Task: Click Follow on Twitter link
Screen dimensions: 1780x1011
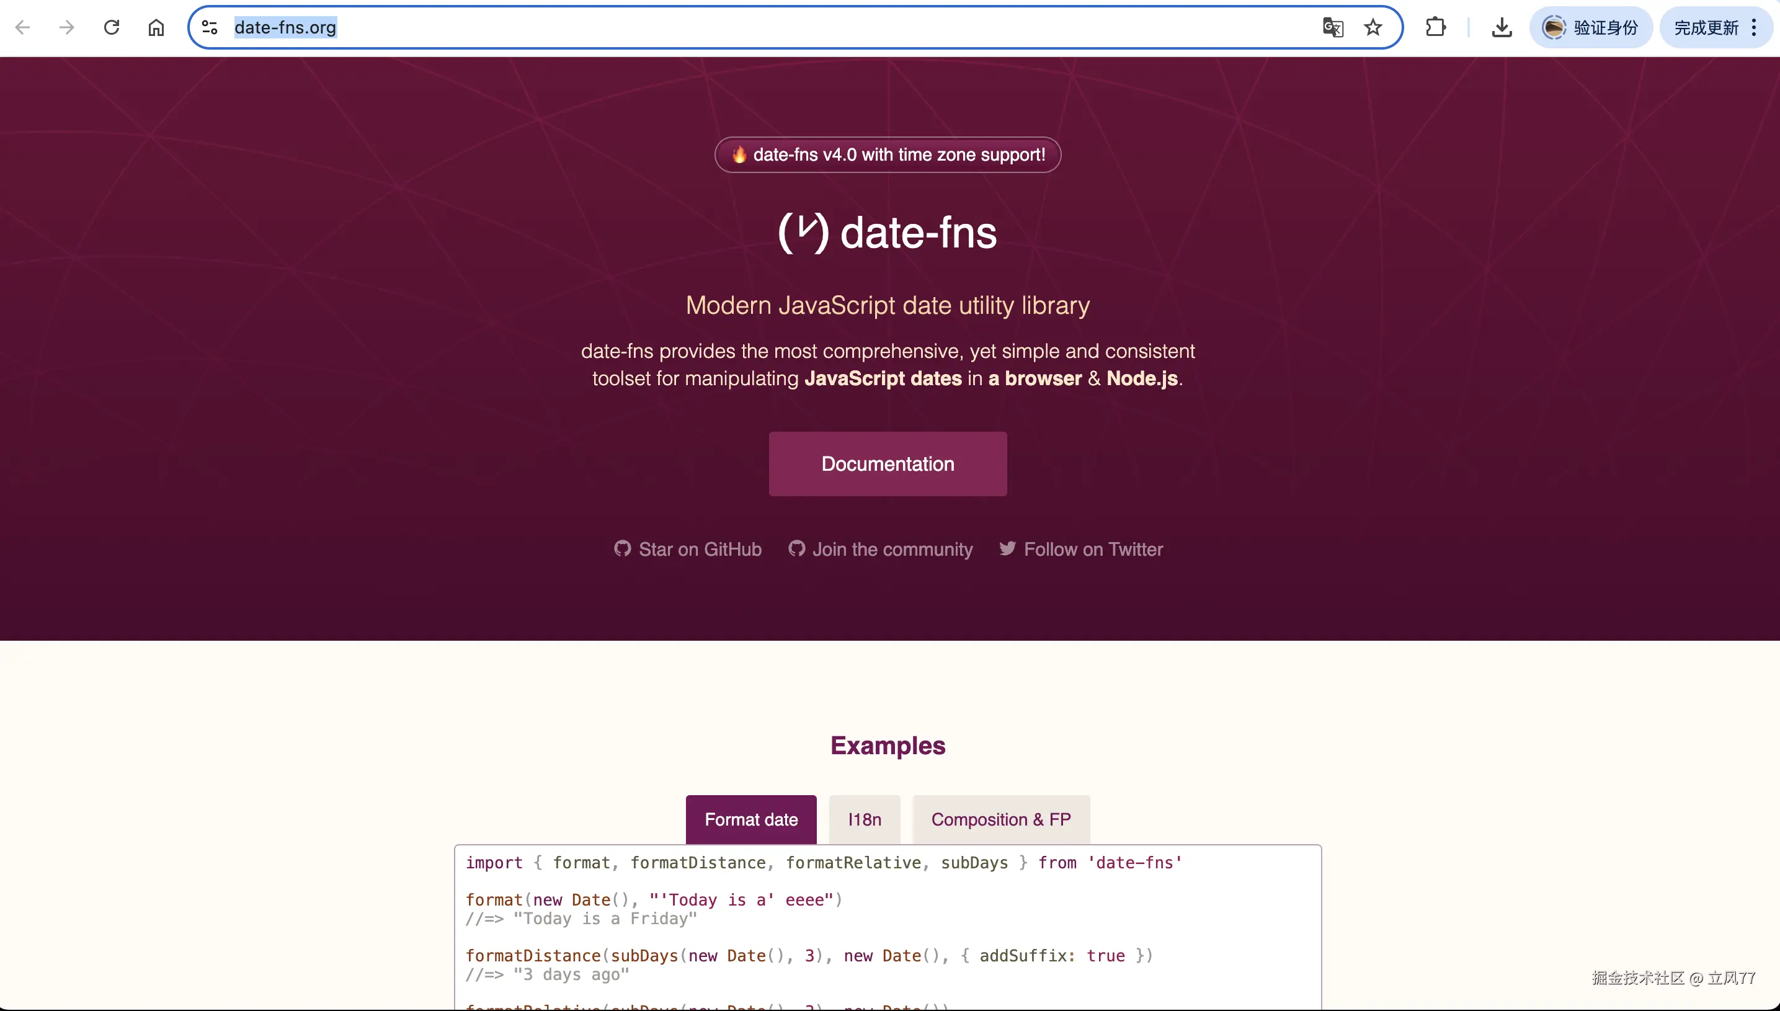Action: (x=1081, y=550)
